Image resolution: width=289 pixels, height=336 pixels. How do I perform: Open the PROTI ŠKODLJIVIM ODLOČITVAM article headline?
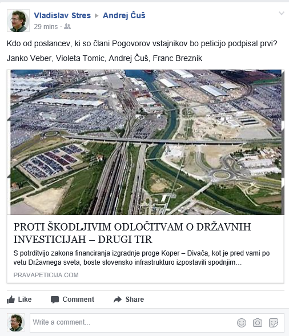(x=132, y=233)
